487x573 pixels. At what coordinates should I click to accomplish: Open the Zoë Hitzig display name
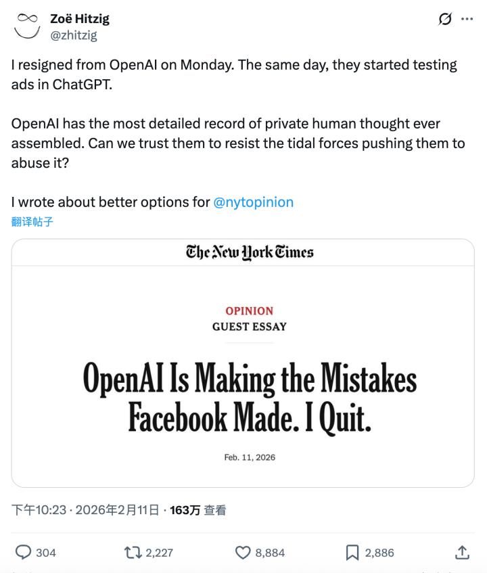[80, 20]
